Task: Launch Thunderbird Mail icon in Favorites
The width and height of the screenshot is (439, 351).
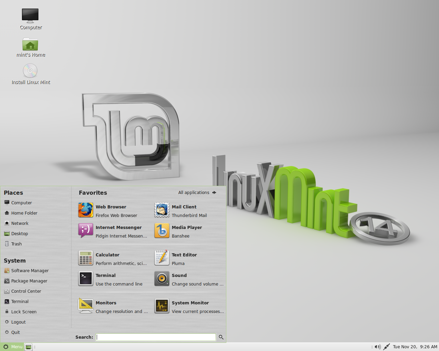Action: point(162,210)
